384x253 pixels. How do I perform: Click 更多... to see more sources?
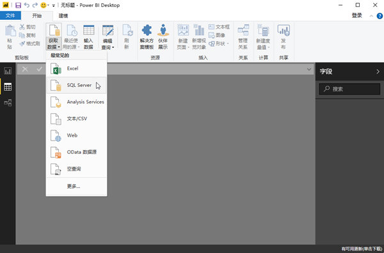tap(76, 187)
